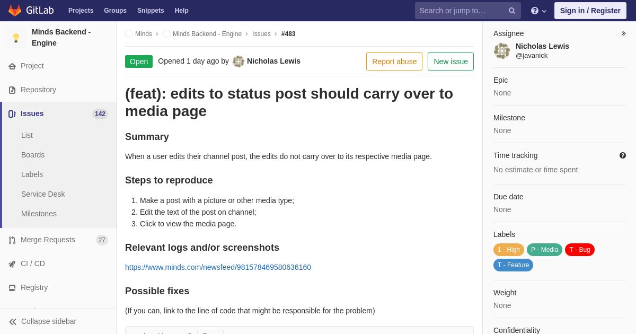Open the Groups menu

click(115, 11)
